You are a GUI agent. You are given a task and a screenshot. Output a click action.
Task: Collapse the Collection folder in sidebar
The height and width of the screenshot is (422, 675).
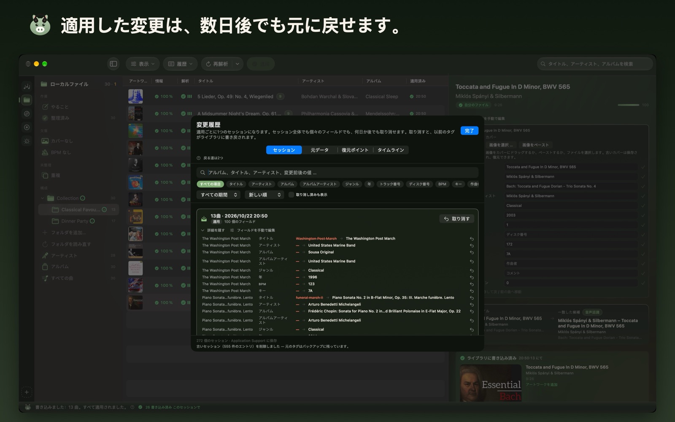click(x=43, y=198)
